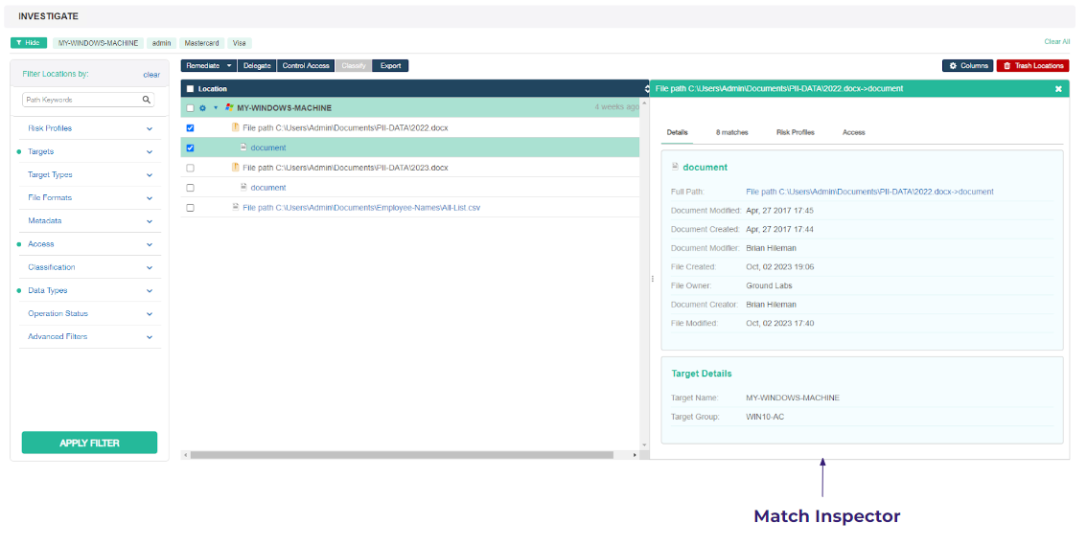This screenshot has width=1087, height=546.
Task: Check the 2023.docx file path checkbox
Action: pyautogui.click(x=190, y=168)
